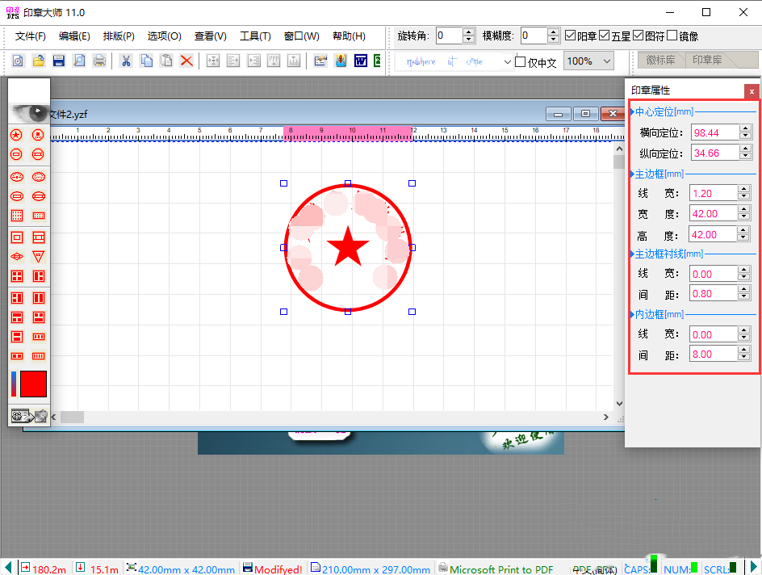Switch to the 徽标库 tab
The height and width of the screenshot is (575, 762).
660,60
